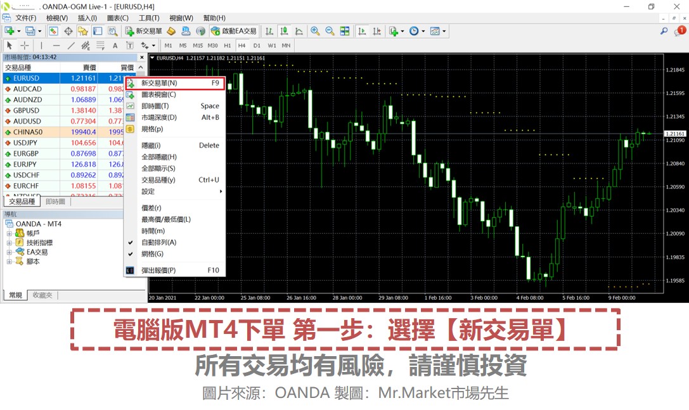Select the Cursor arrow tool
Viewport: 689px width, 410px height.
tap(10, 45)
